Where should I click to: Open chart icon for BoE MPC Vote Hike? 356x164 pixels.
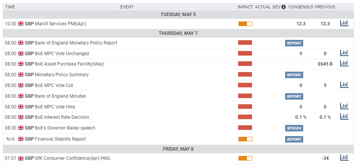[x=344, y=106]
